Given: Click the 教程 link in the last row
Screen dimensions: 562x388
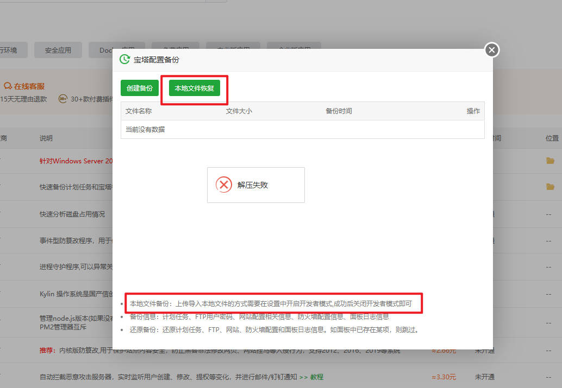Looking at the screenshot, I should pos(316,377).
